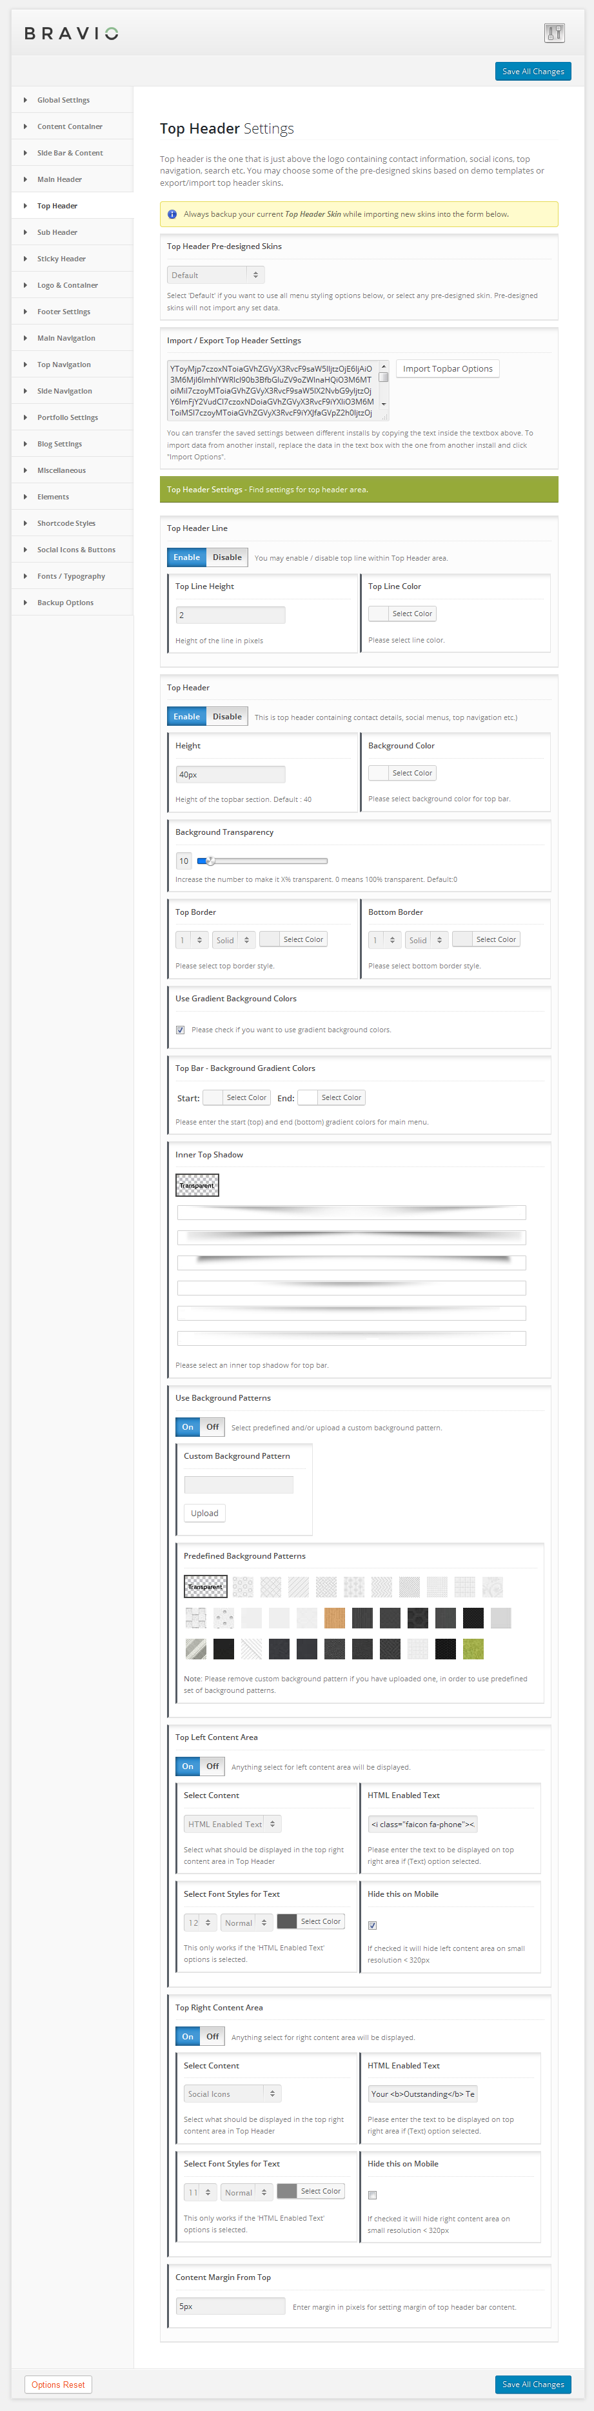
Task: Select the Transparent predefined background pattern
Action: point(205,1586)
